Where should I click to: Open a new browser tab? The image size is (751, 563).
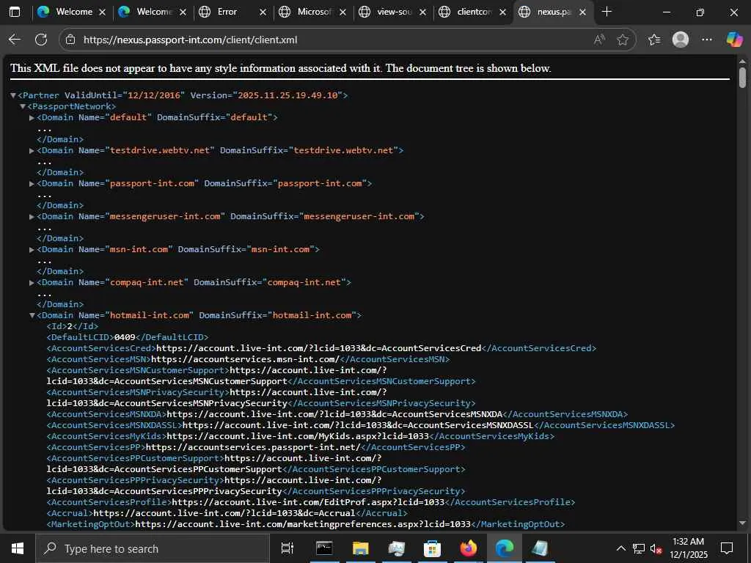click(x=607, y=12)
